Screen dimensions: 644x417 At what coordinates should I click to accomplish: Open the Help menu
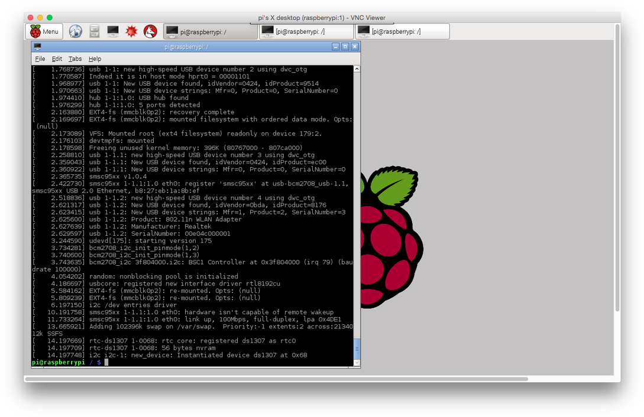point(95,58)
